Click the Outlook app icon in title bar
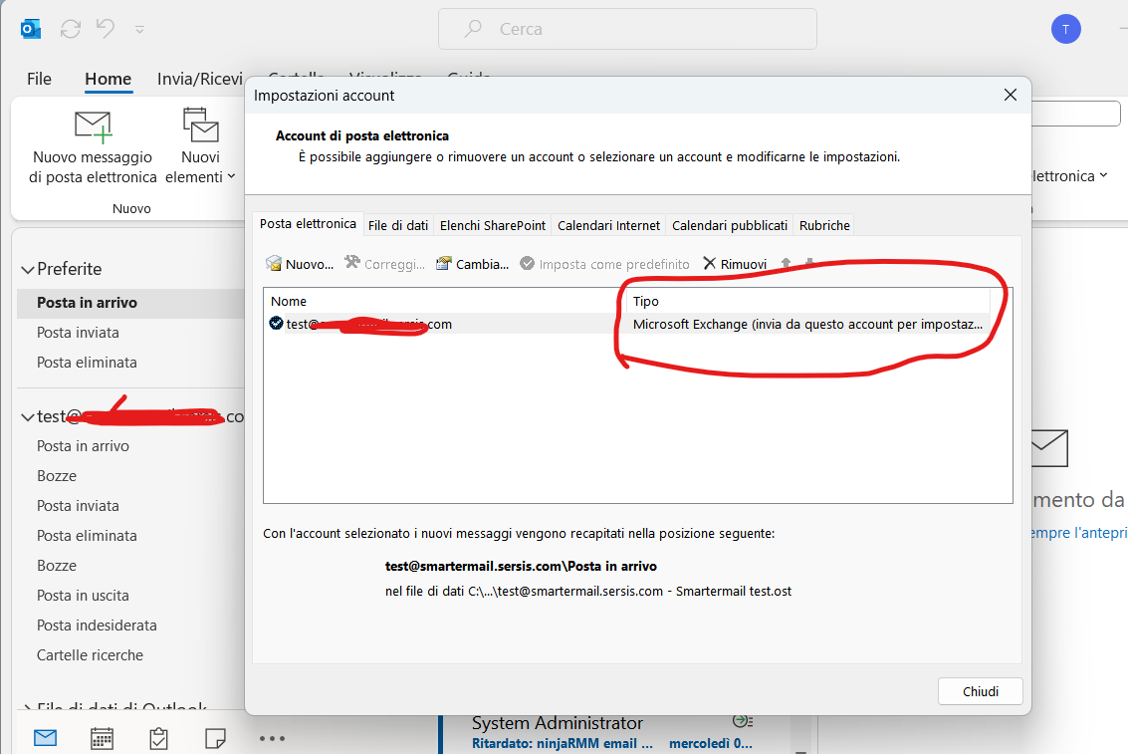Image resolution: width=1128 pixels, height=754 pixels. [x=30, y=29]
